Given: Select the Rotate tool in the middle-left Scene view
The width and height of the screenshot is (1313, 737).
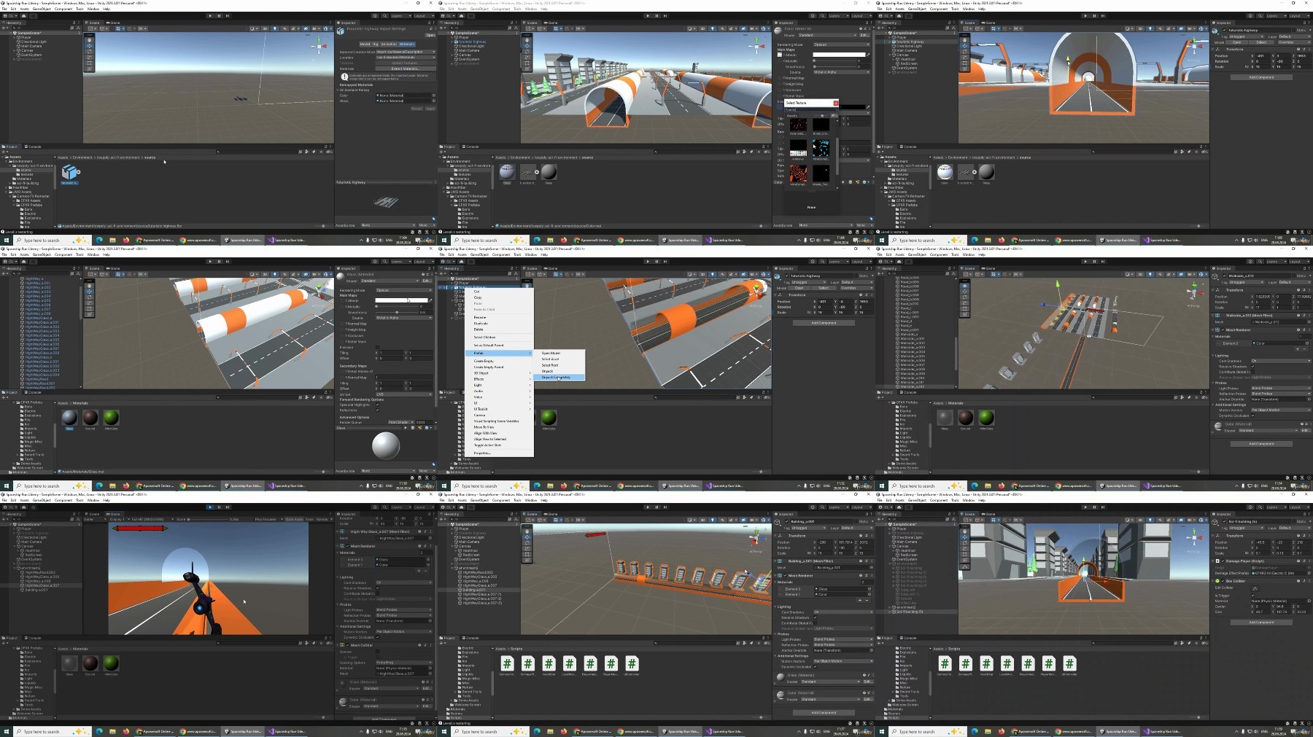Looking at the screenshot, I should coord(90,297).
